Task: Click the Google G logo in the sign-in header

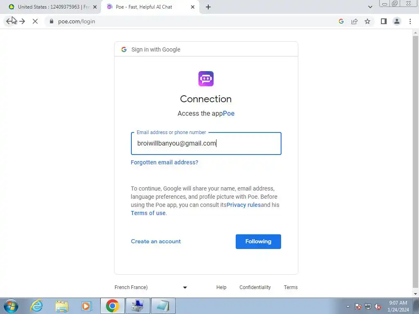Action: (124, 49)
